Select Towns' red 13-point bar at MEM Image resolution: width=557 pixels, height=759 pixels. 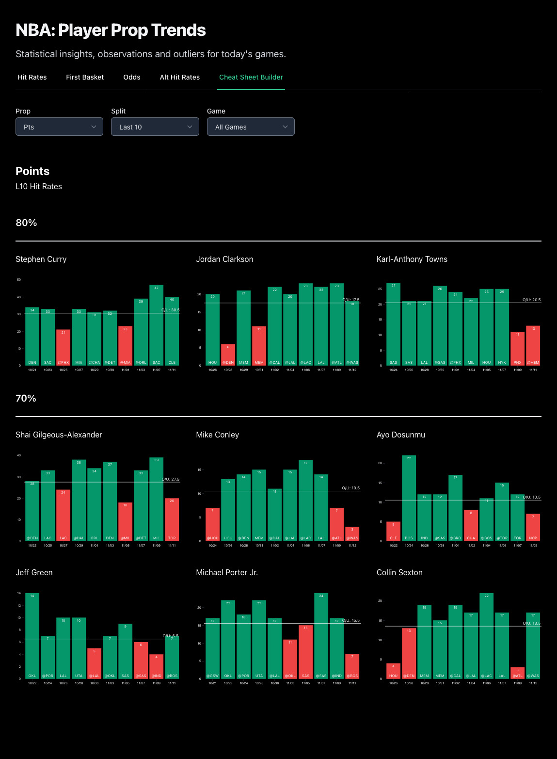(533, 346)
